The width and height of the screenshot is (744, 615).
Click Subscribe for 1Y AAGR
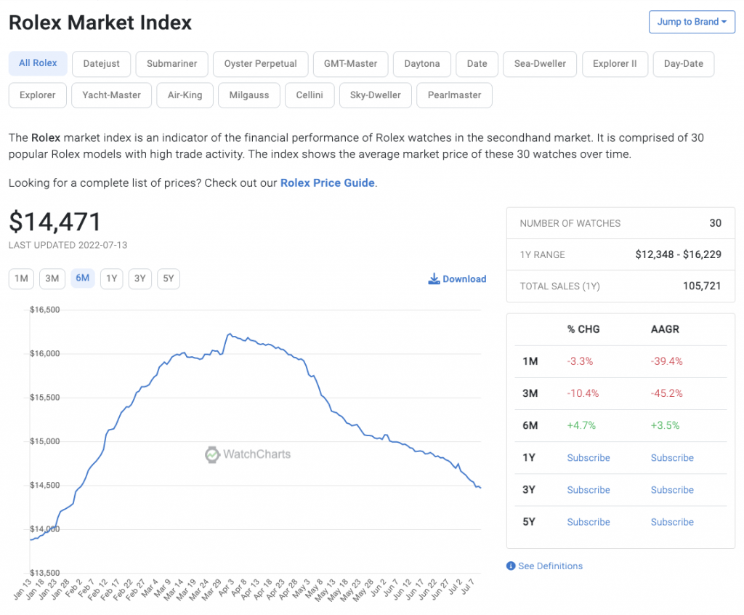tap(672, 458)
